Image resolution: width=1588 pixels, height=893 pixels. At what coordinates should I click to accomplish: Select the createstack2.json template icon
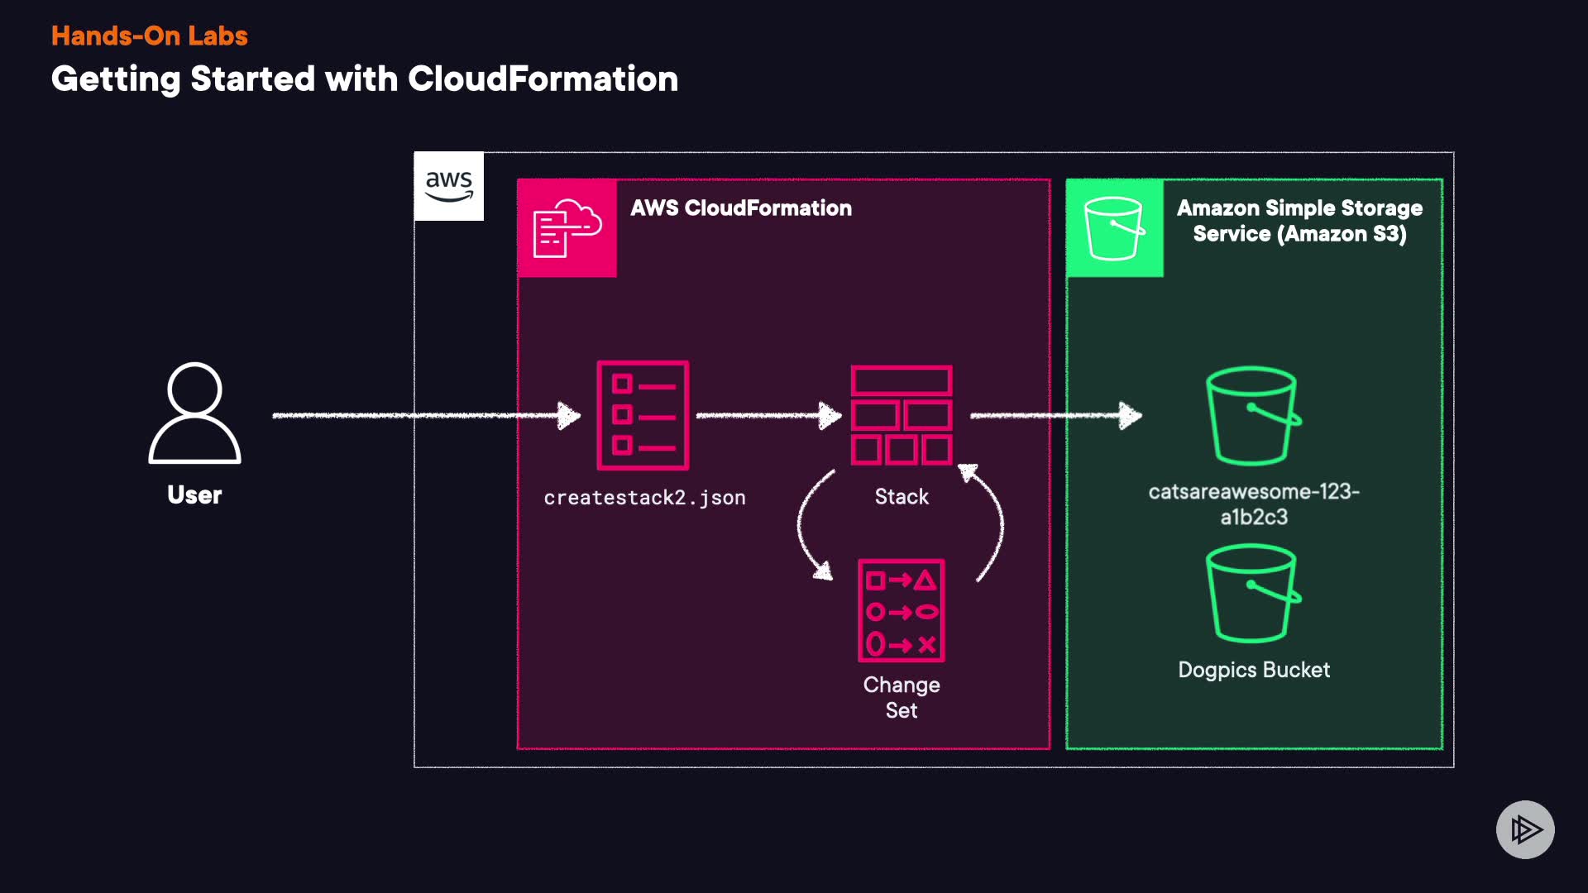point(643,415)
